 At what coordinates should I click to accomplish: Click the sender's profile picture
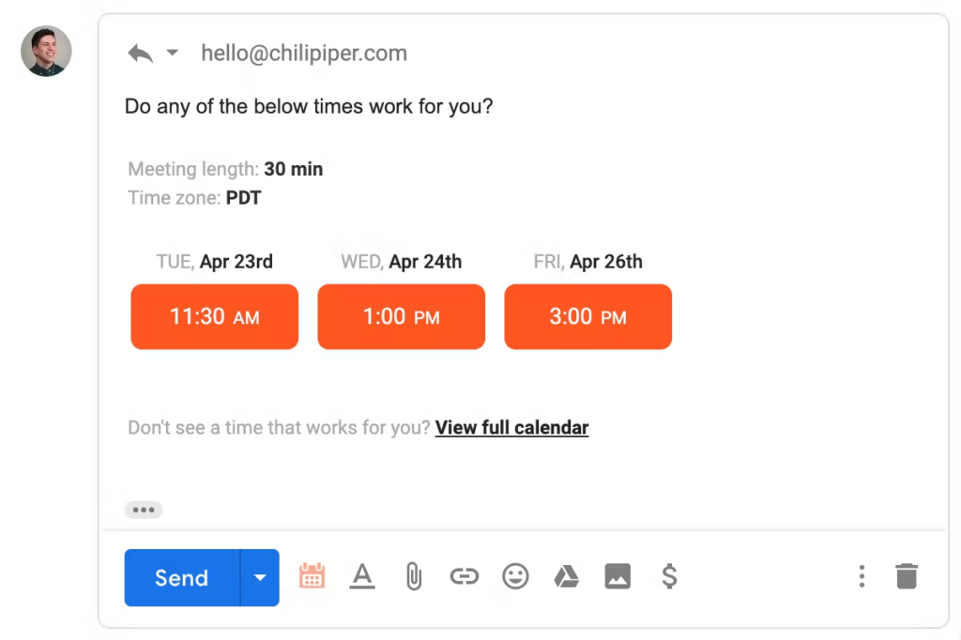(45, 52)
